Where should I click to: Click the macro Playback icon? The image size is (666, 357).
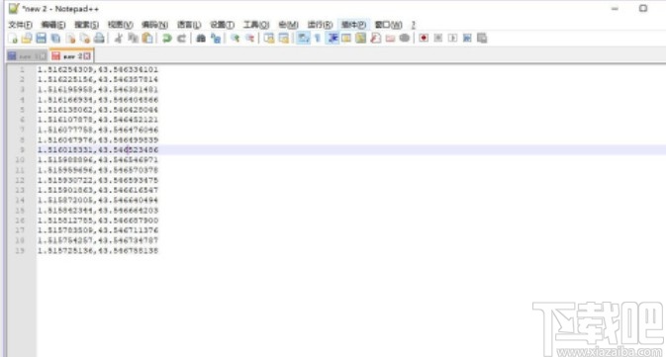(453, 39)
